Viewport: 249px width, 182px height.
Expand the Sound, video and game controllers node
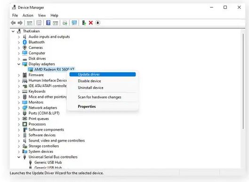point(19,141)
